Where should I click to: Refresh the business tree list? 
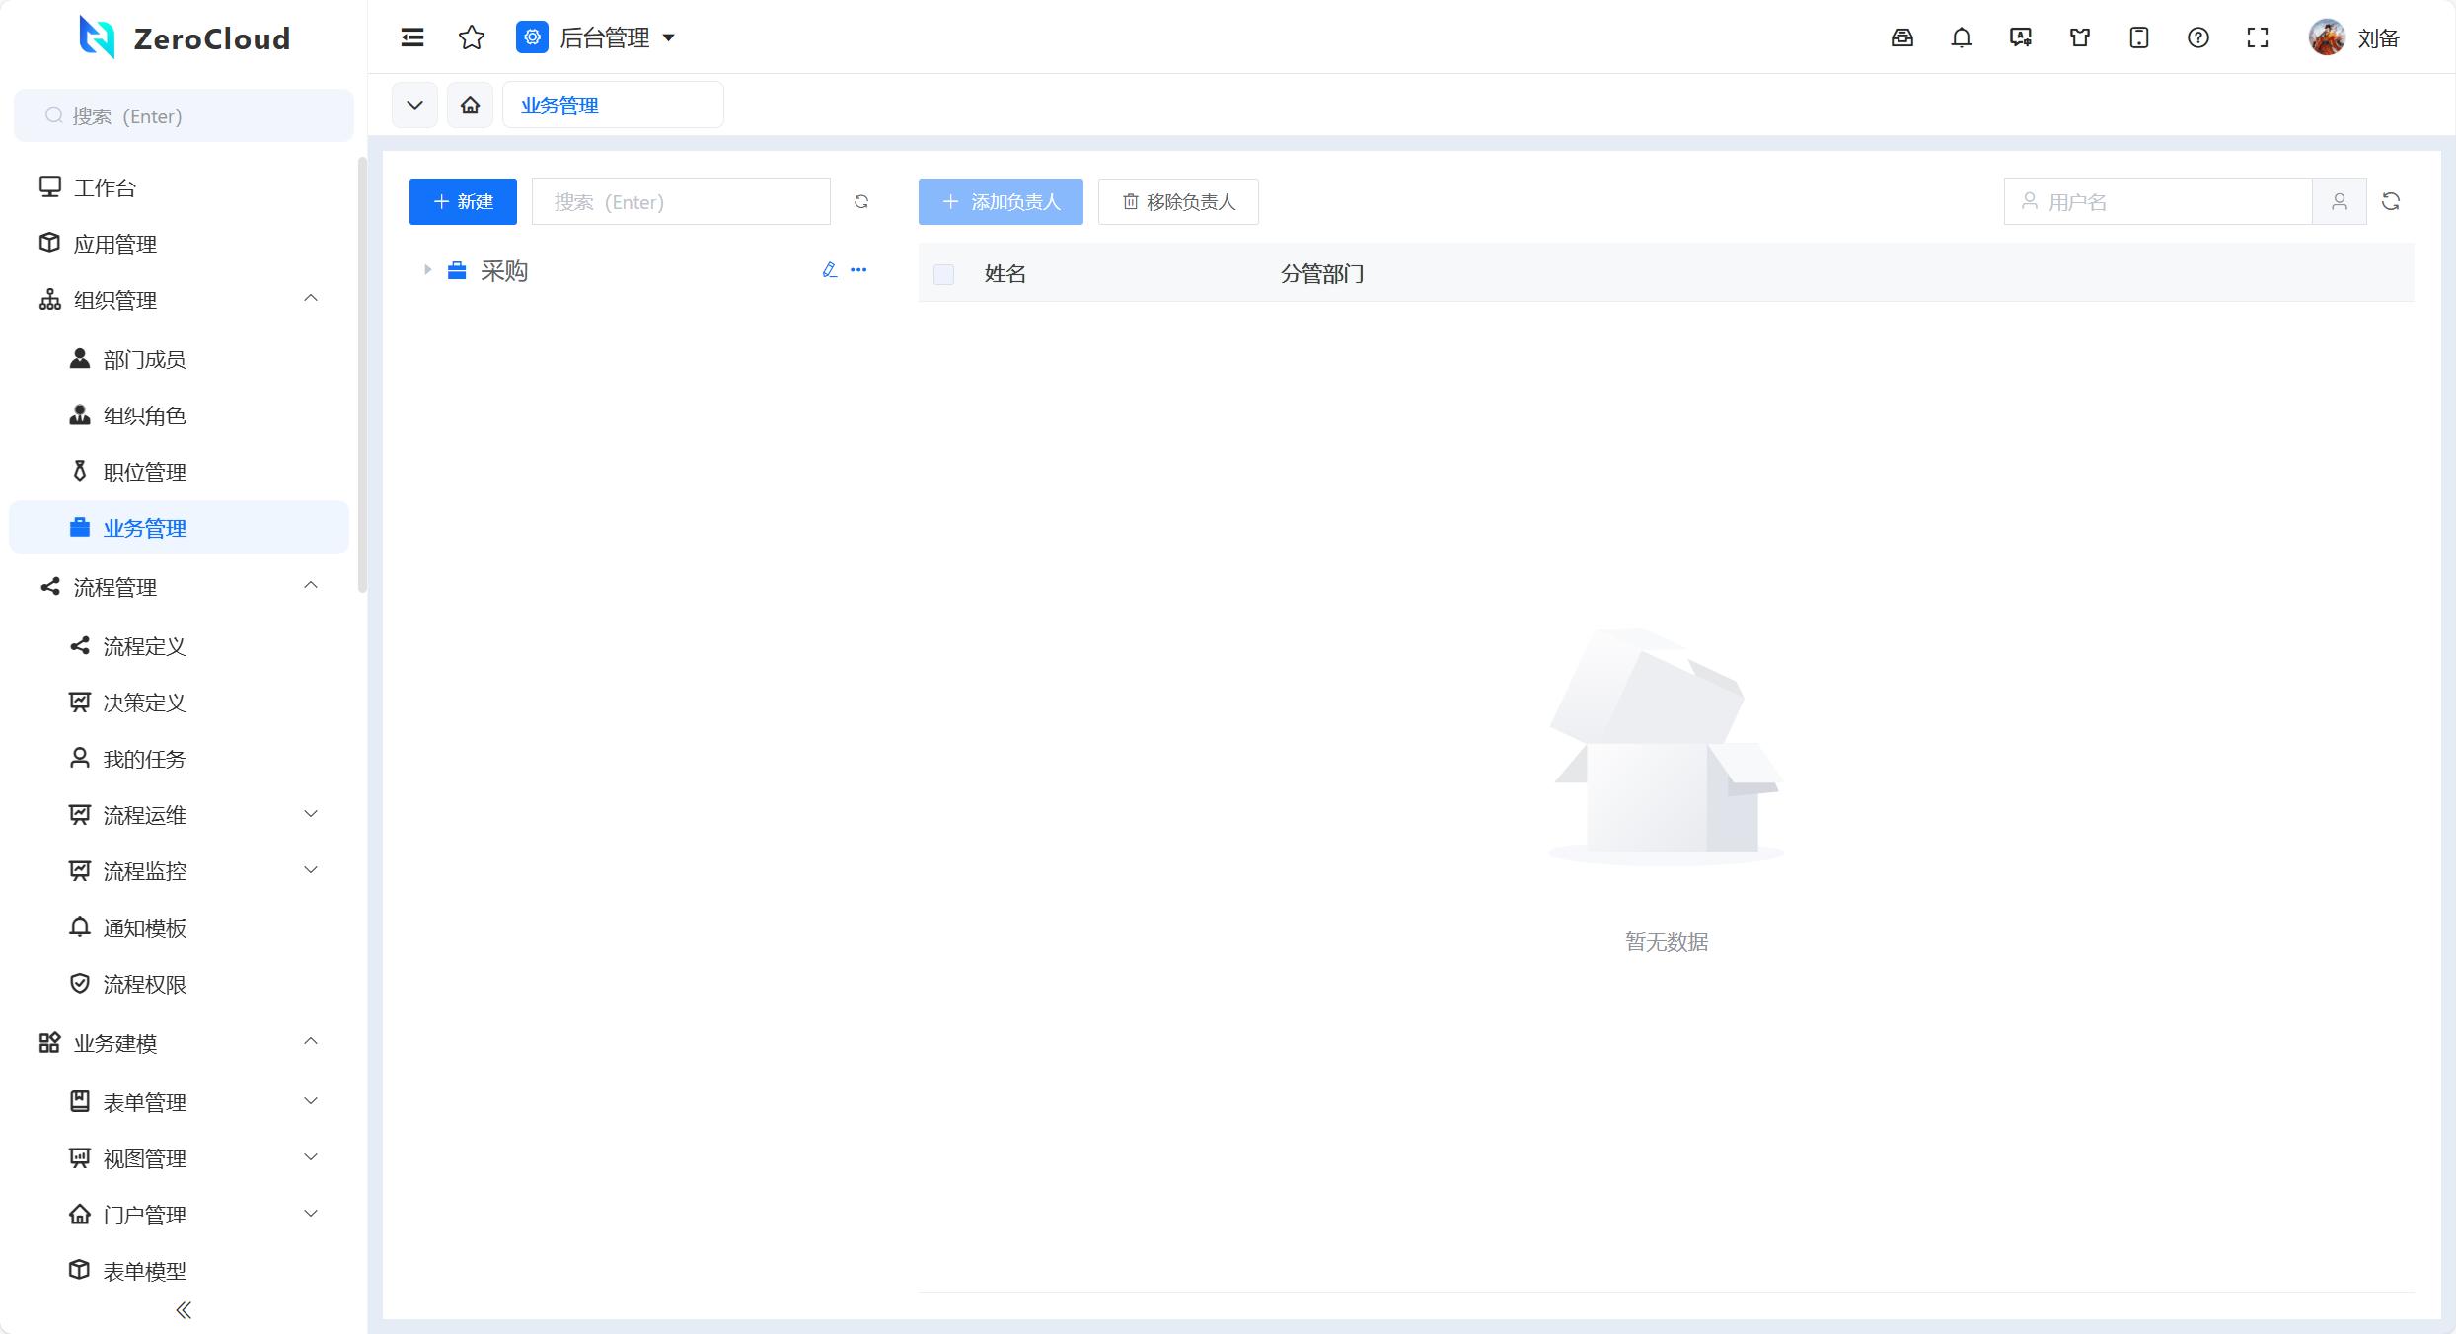(860, 201)
